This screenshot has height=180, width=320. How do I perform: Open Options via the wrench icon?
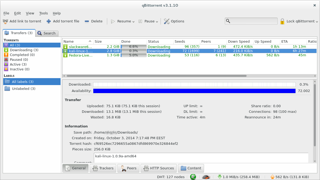(167, 21)
